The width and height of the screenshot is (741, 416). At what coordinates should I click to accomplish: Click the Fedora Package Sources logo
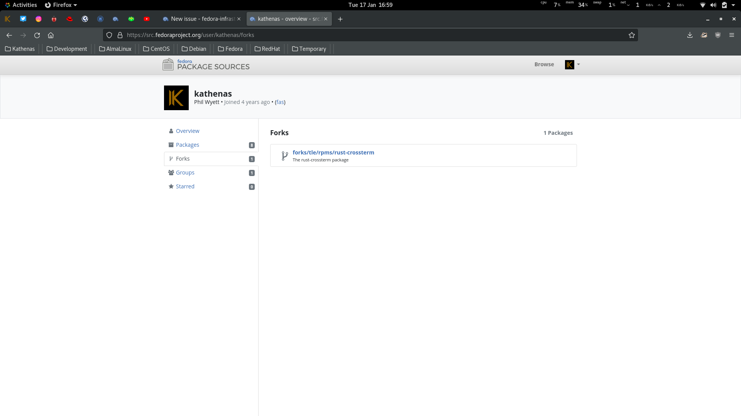[206, 64]
